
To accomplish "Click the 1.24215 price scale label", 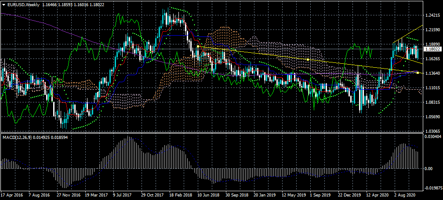I will 433,15.
